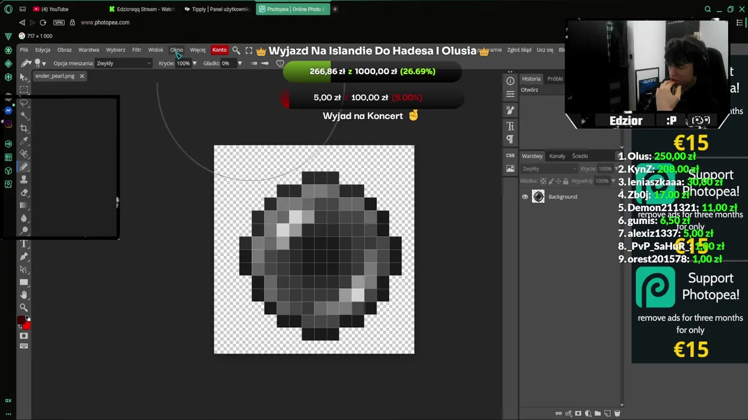Viewport: 748px width, 420px height.
Task: Select the Rectangle shape tool
Action: 24,282
